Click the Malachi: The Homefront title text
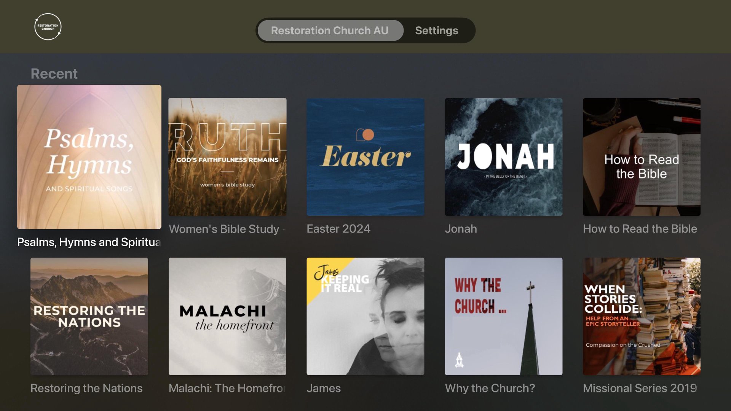The width and height of the screenshot is (731, 411). (x=227, y=388)
